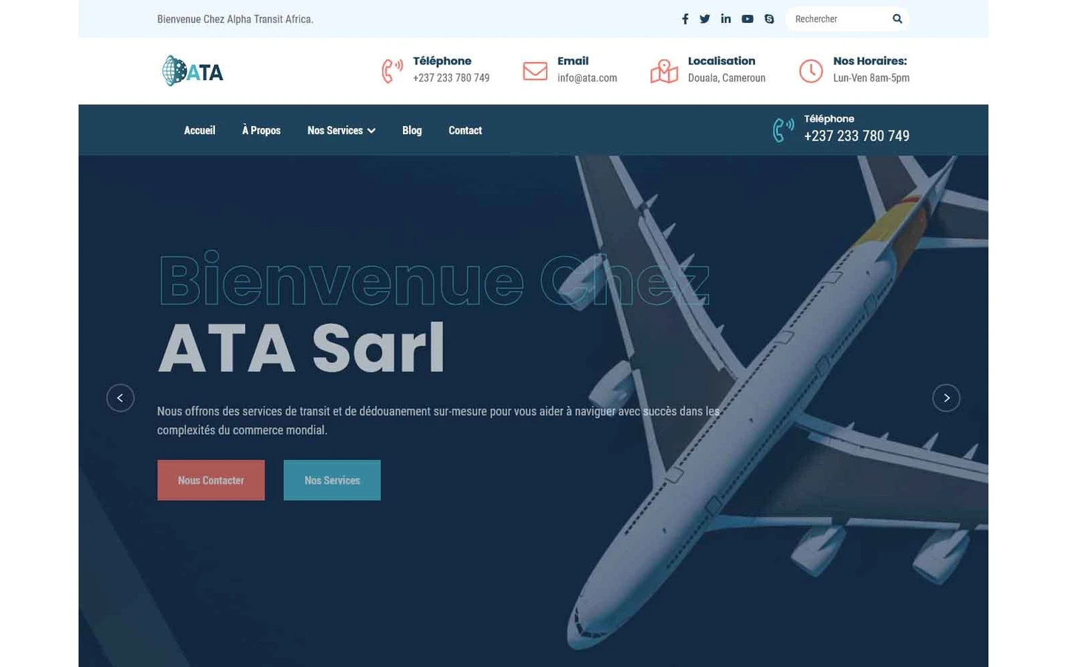Open the Nos Services menu item
The width and height of the screenshot is (1067, 667).
pos(335,130)
